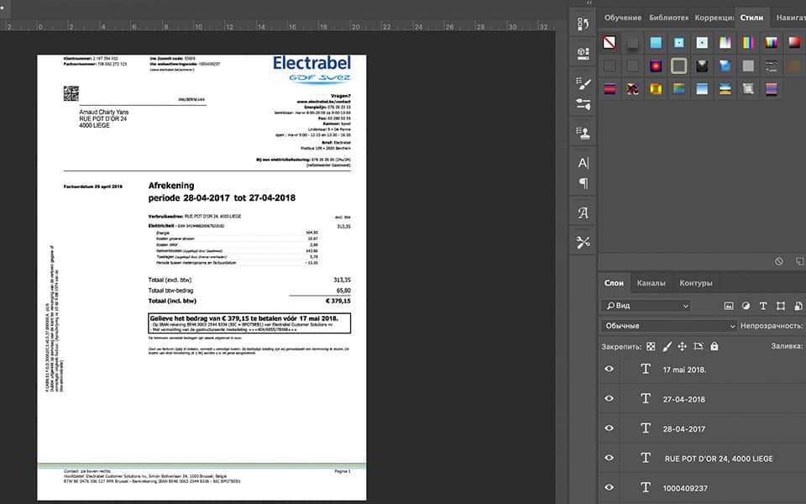Viewport: 806px width, 504px height.
Task: Apply the plain gray square style swatch
Action: pyautogui.click(x=748, y=66)
